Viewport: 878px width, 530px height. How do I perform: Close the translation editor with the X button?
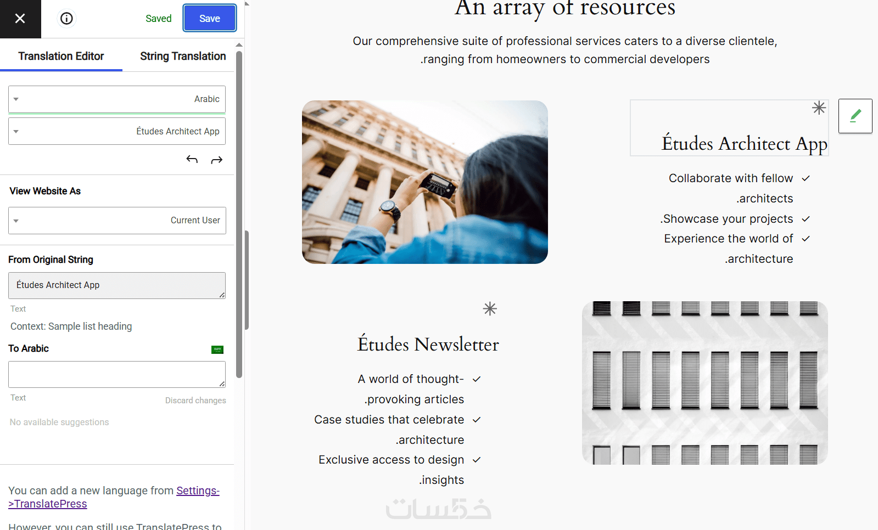20,19
